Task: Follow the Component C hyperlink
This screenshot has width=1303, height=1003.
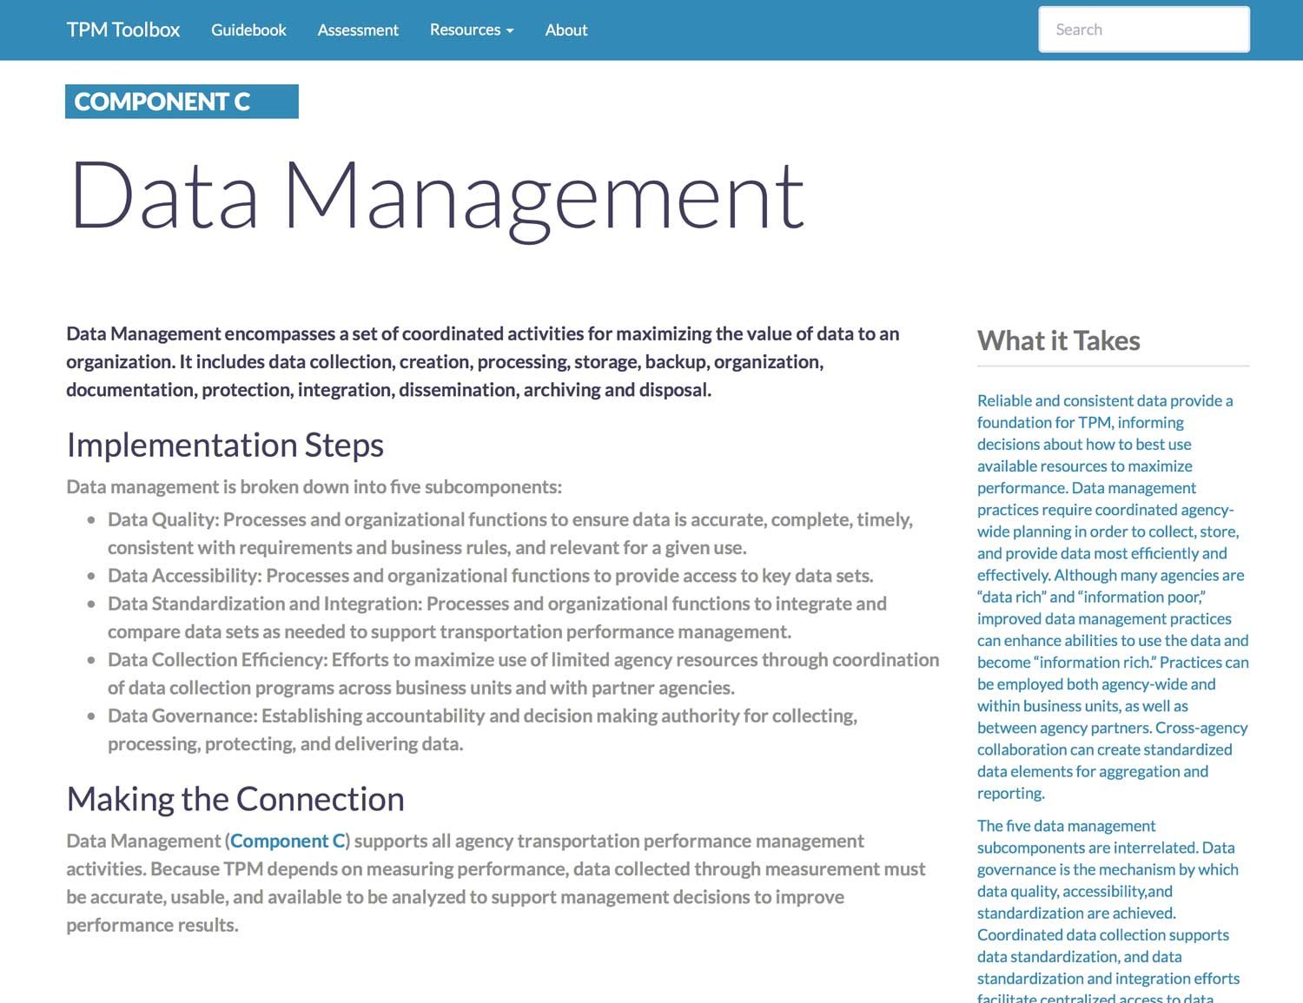Action: tap(288, 841)
